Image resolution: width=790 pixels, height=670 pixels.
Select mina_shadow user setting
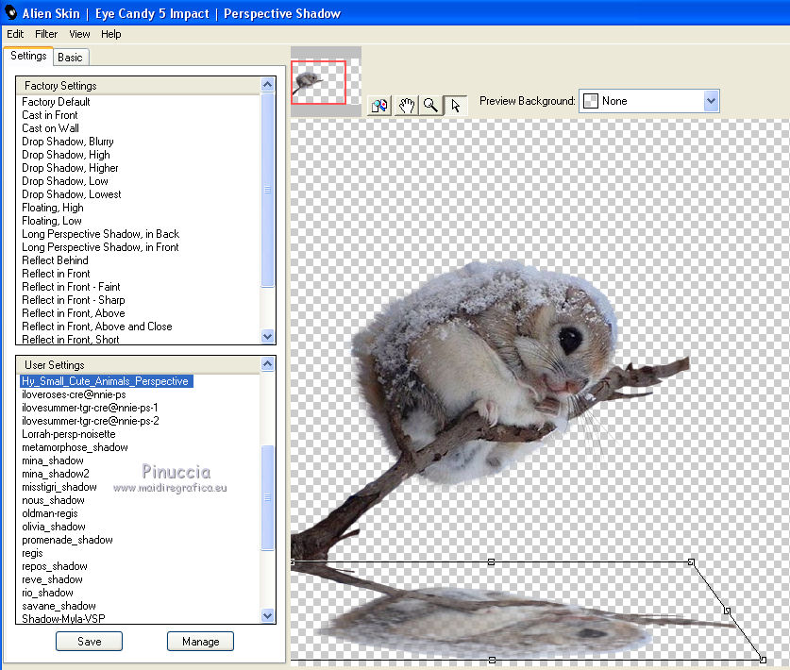pos(53,461)
